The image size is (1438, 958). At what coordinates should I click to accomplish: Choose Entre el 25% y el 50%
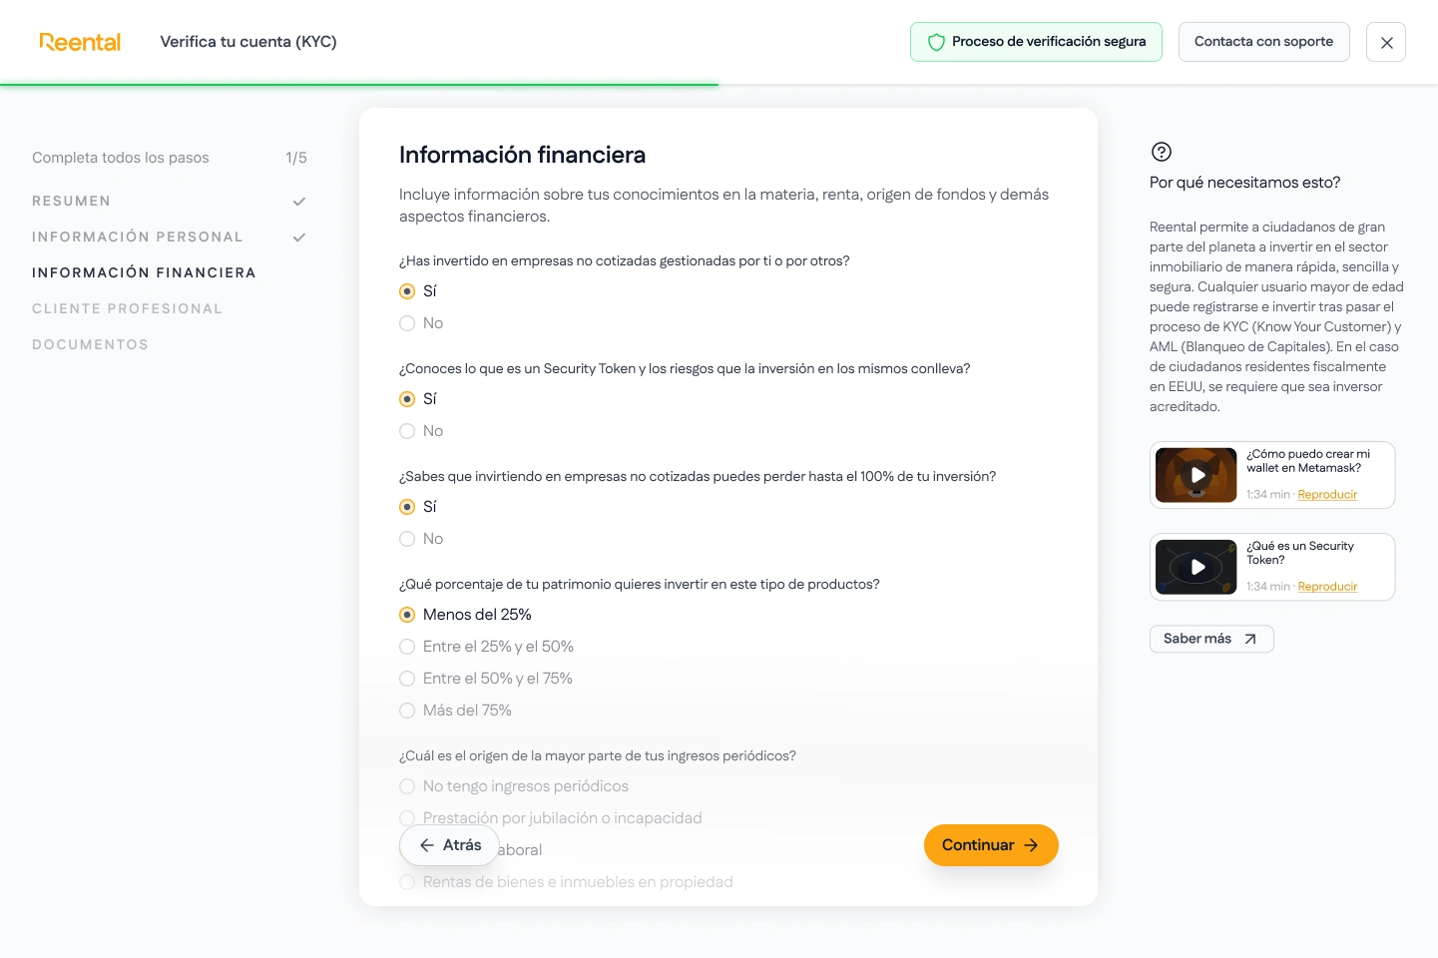click(x=407, y=647)
